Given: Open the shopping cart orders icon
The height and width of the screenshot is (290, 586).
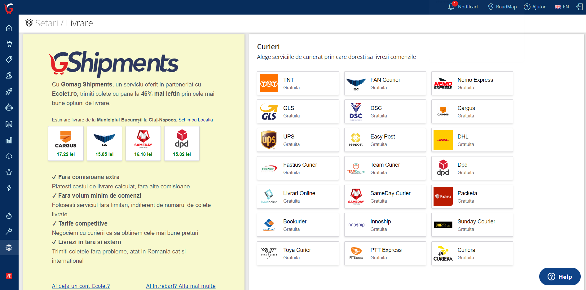Looking at the screenshot, I should coord(9,44).
